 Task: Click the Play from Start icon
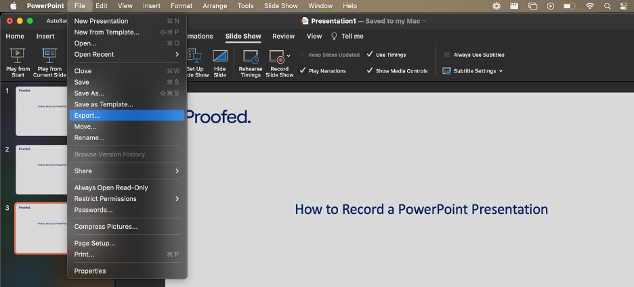[x=18, y=56]
